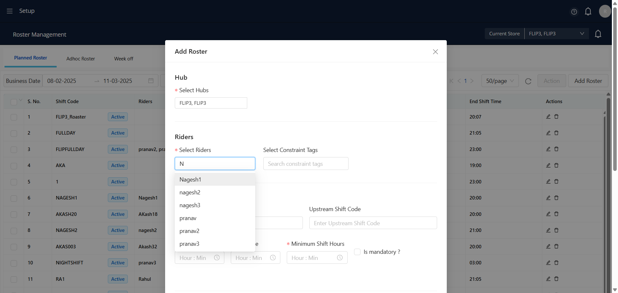The height and width of the screenshot is (293, 618).
Task: Choose nagesh2 from rider suggestions
Action: (215, 192)
